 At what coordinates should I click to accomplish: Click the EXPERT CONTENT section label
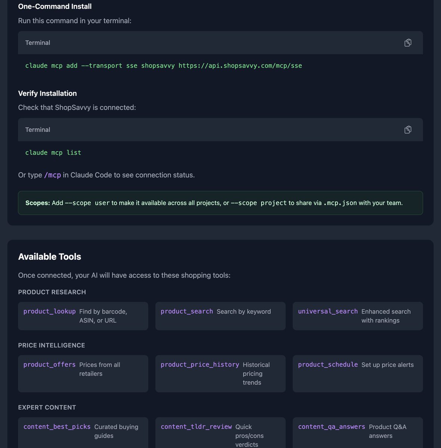(x=47, y=407)
